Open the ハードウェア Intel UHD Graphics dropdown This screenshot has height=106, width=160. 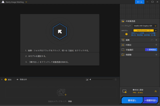tap(145, 26)
